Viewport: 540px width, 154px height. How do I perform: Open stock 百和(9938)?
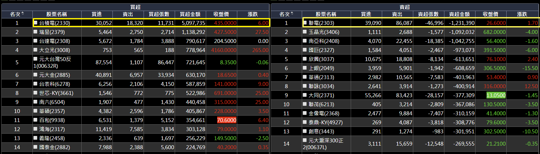click(x=52, y=120)
